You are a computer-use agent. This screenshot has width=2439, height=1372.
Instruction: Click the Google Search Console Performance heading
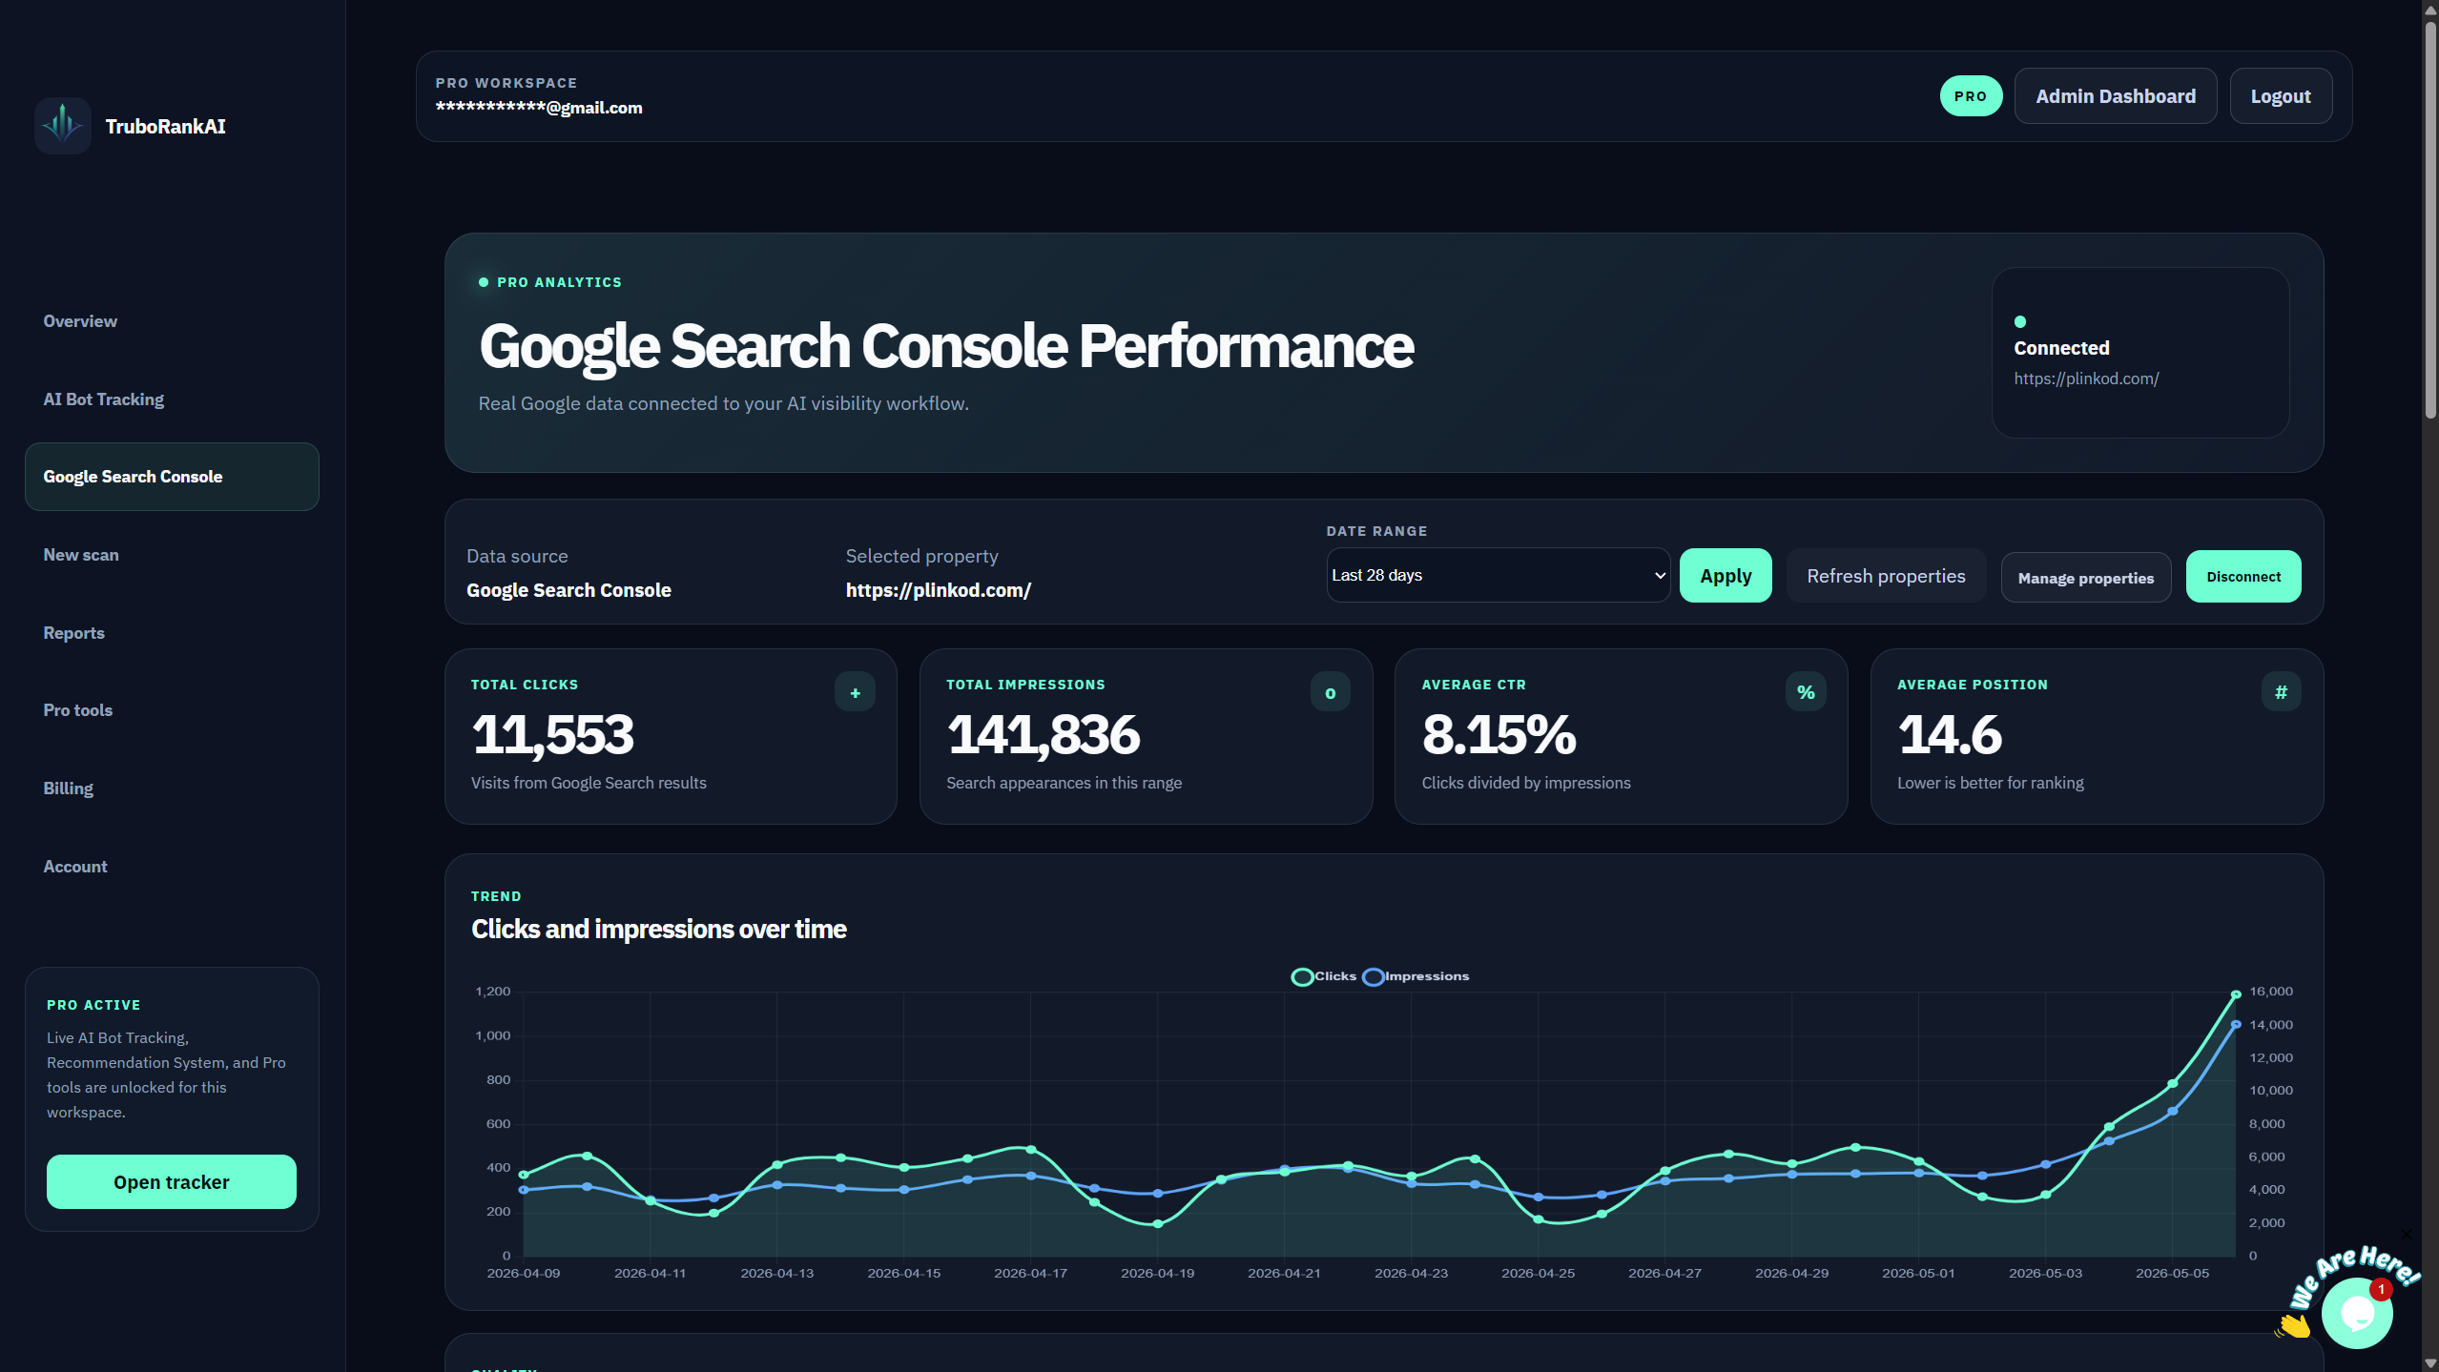coord(946,346)
